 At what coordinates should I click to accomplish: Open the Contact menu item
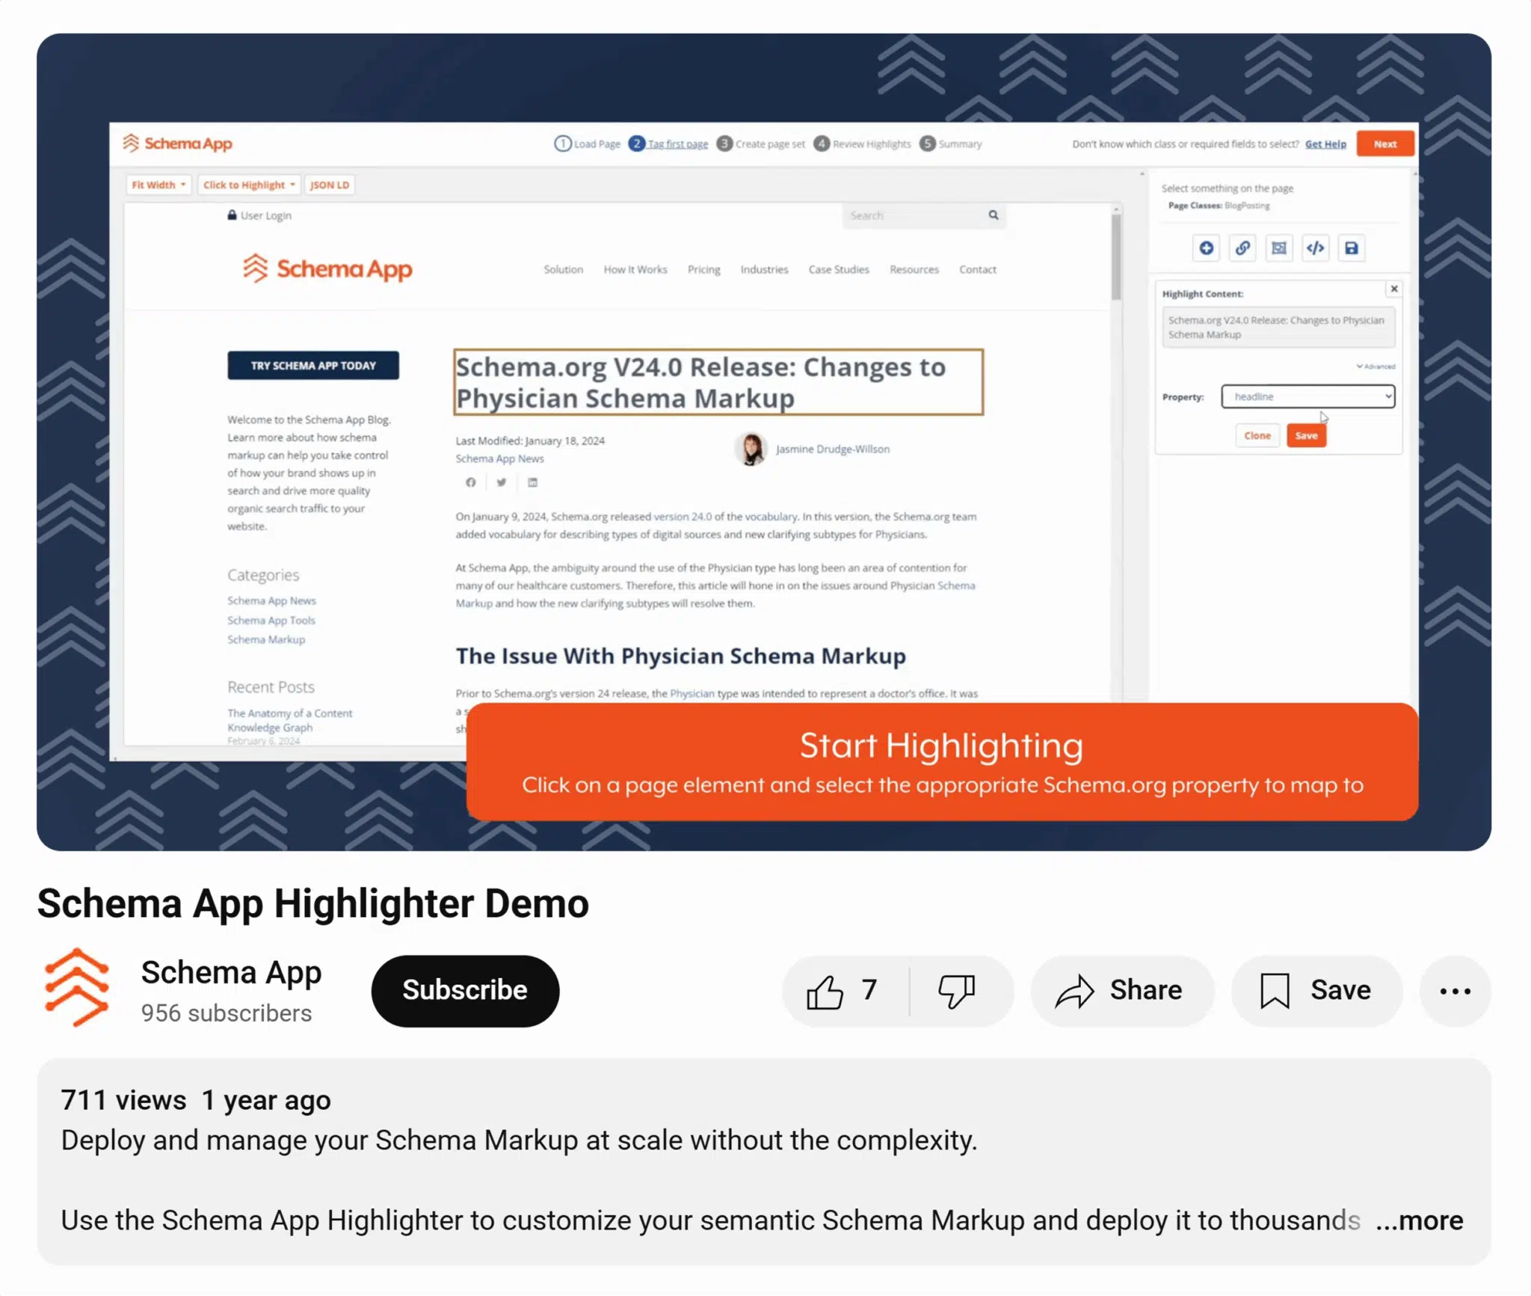(x=977, y=269)
